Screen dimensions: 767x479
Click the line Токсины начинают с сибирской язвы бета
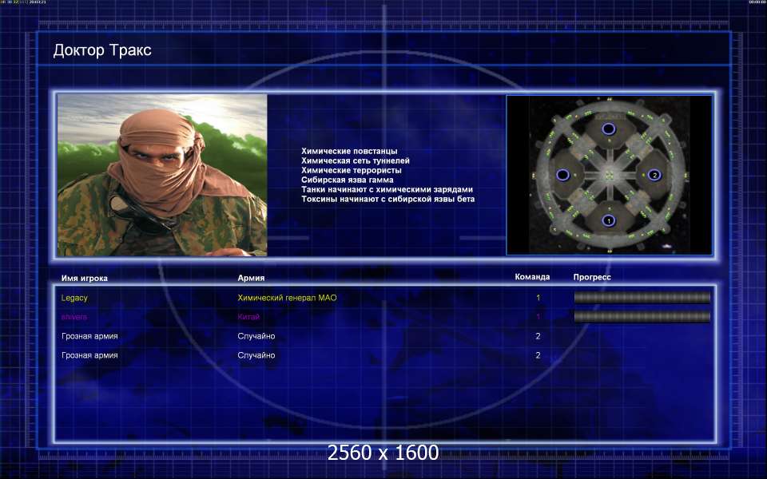pos(388,199)
